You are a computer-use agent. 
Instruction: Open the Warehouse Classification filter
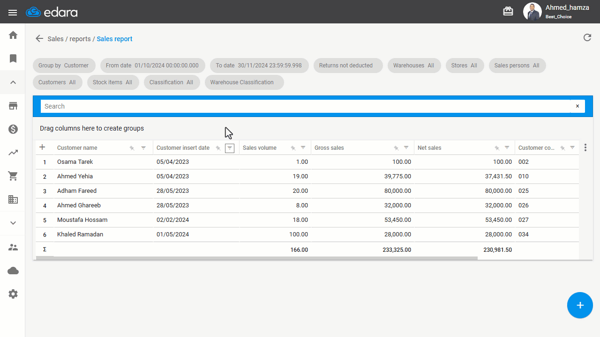[x=244, y=82]
